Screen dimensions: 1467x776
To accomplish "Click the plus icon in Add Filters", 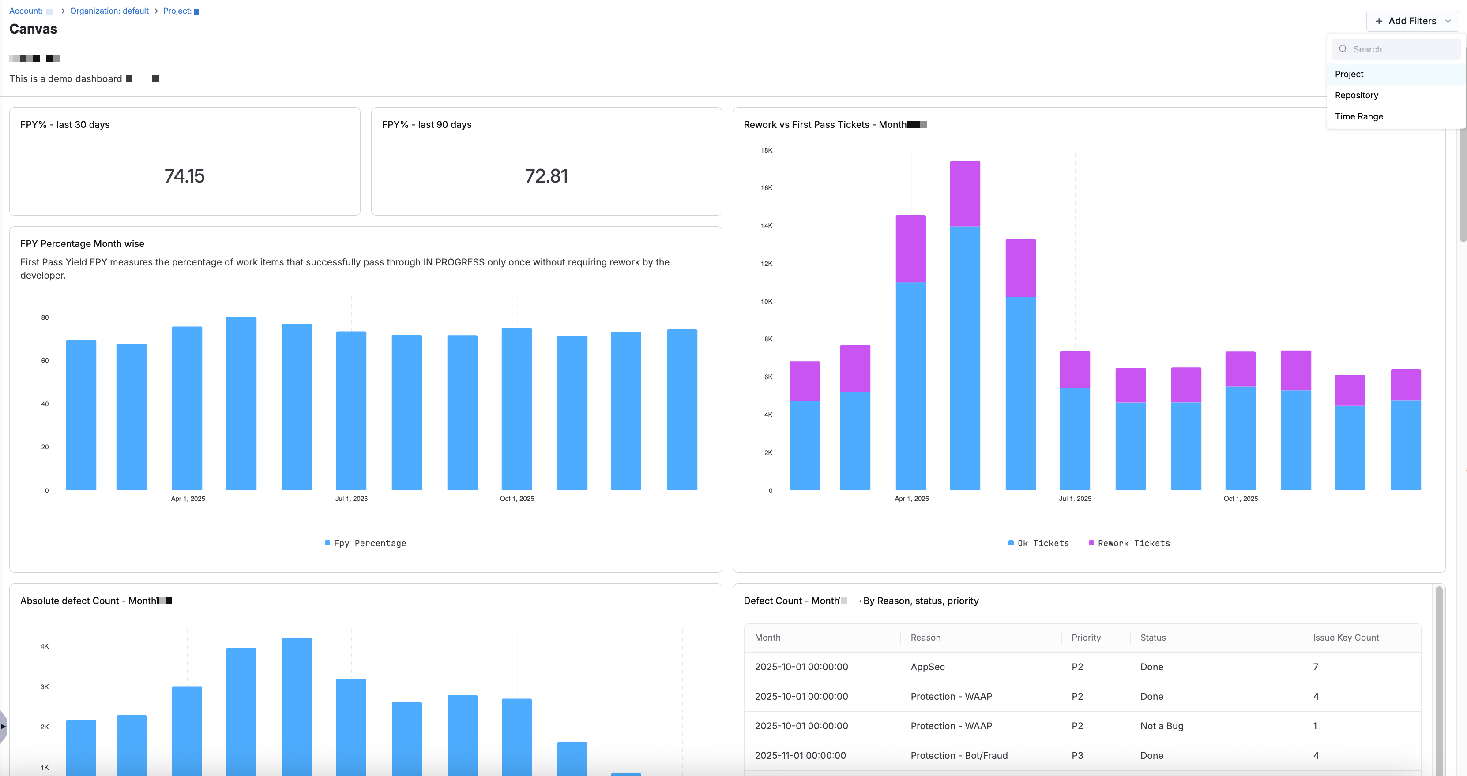I will pyautogui.click(x=1379, y=21).
